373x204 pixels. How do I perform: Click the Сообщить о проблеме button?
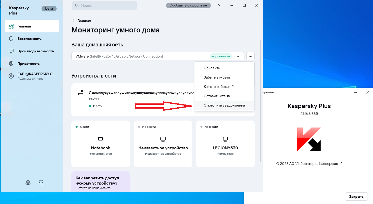tap(188, 5)
